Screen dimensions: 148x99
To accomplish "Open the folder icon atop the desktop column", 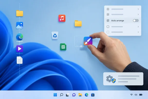I will point(20,13).
